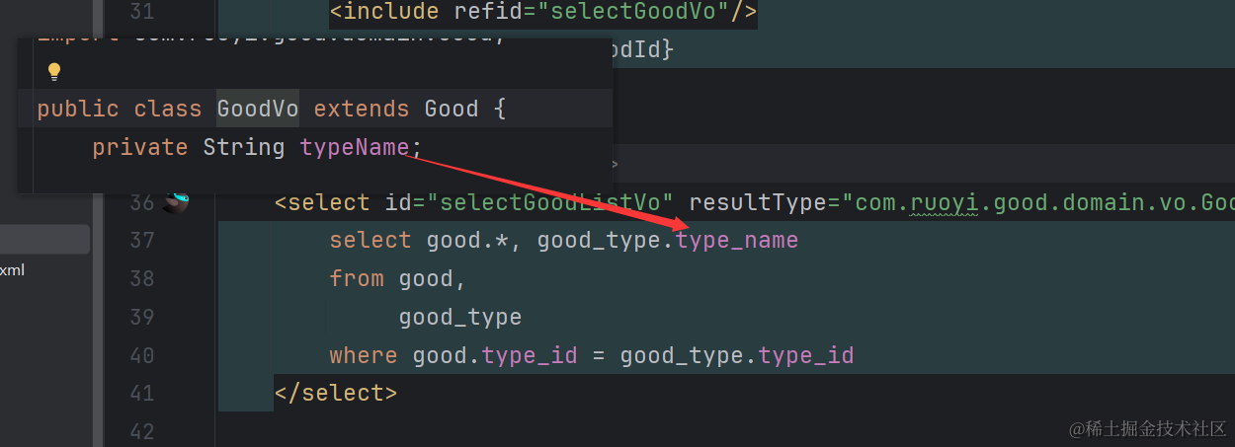The width and height of the screenshot is (1235, 447).
Task: Click type_name column in the select query
Action: pos(737,240)
